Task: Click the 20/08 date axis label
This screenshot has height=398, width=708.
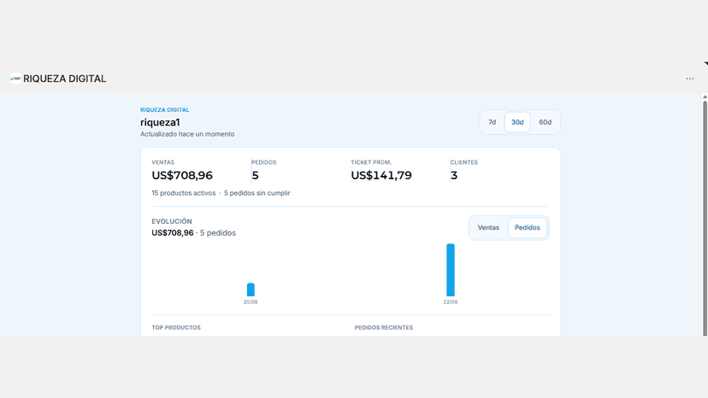Action: point(251,301)
